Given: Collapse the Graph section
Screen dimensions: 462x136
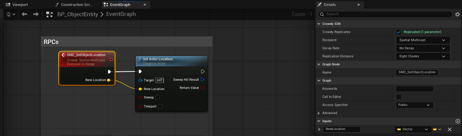Looking at the screenshot, I should [x=319, y=80].
